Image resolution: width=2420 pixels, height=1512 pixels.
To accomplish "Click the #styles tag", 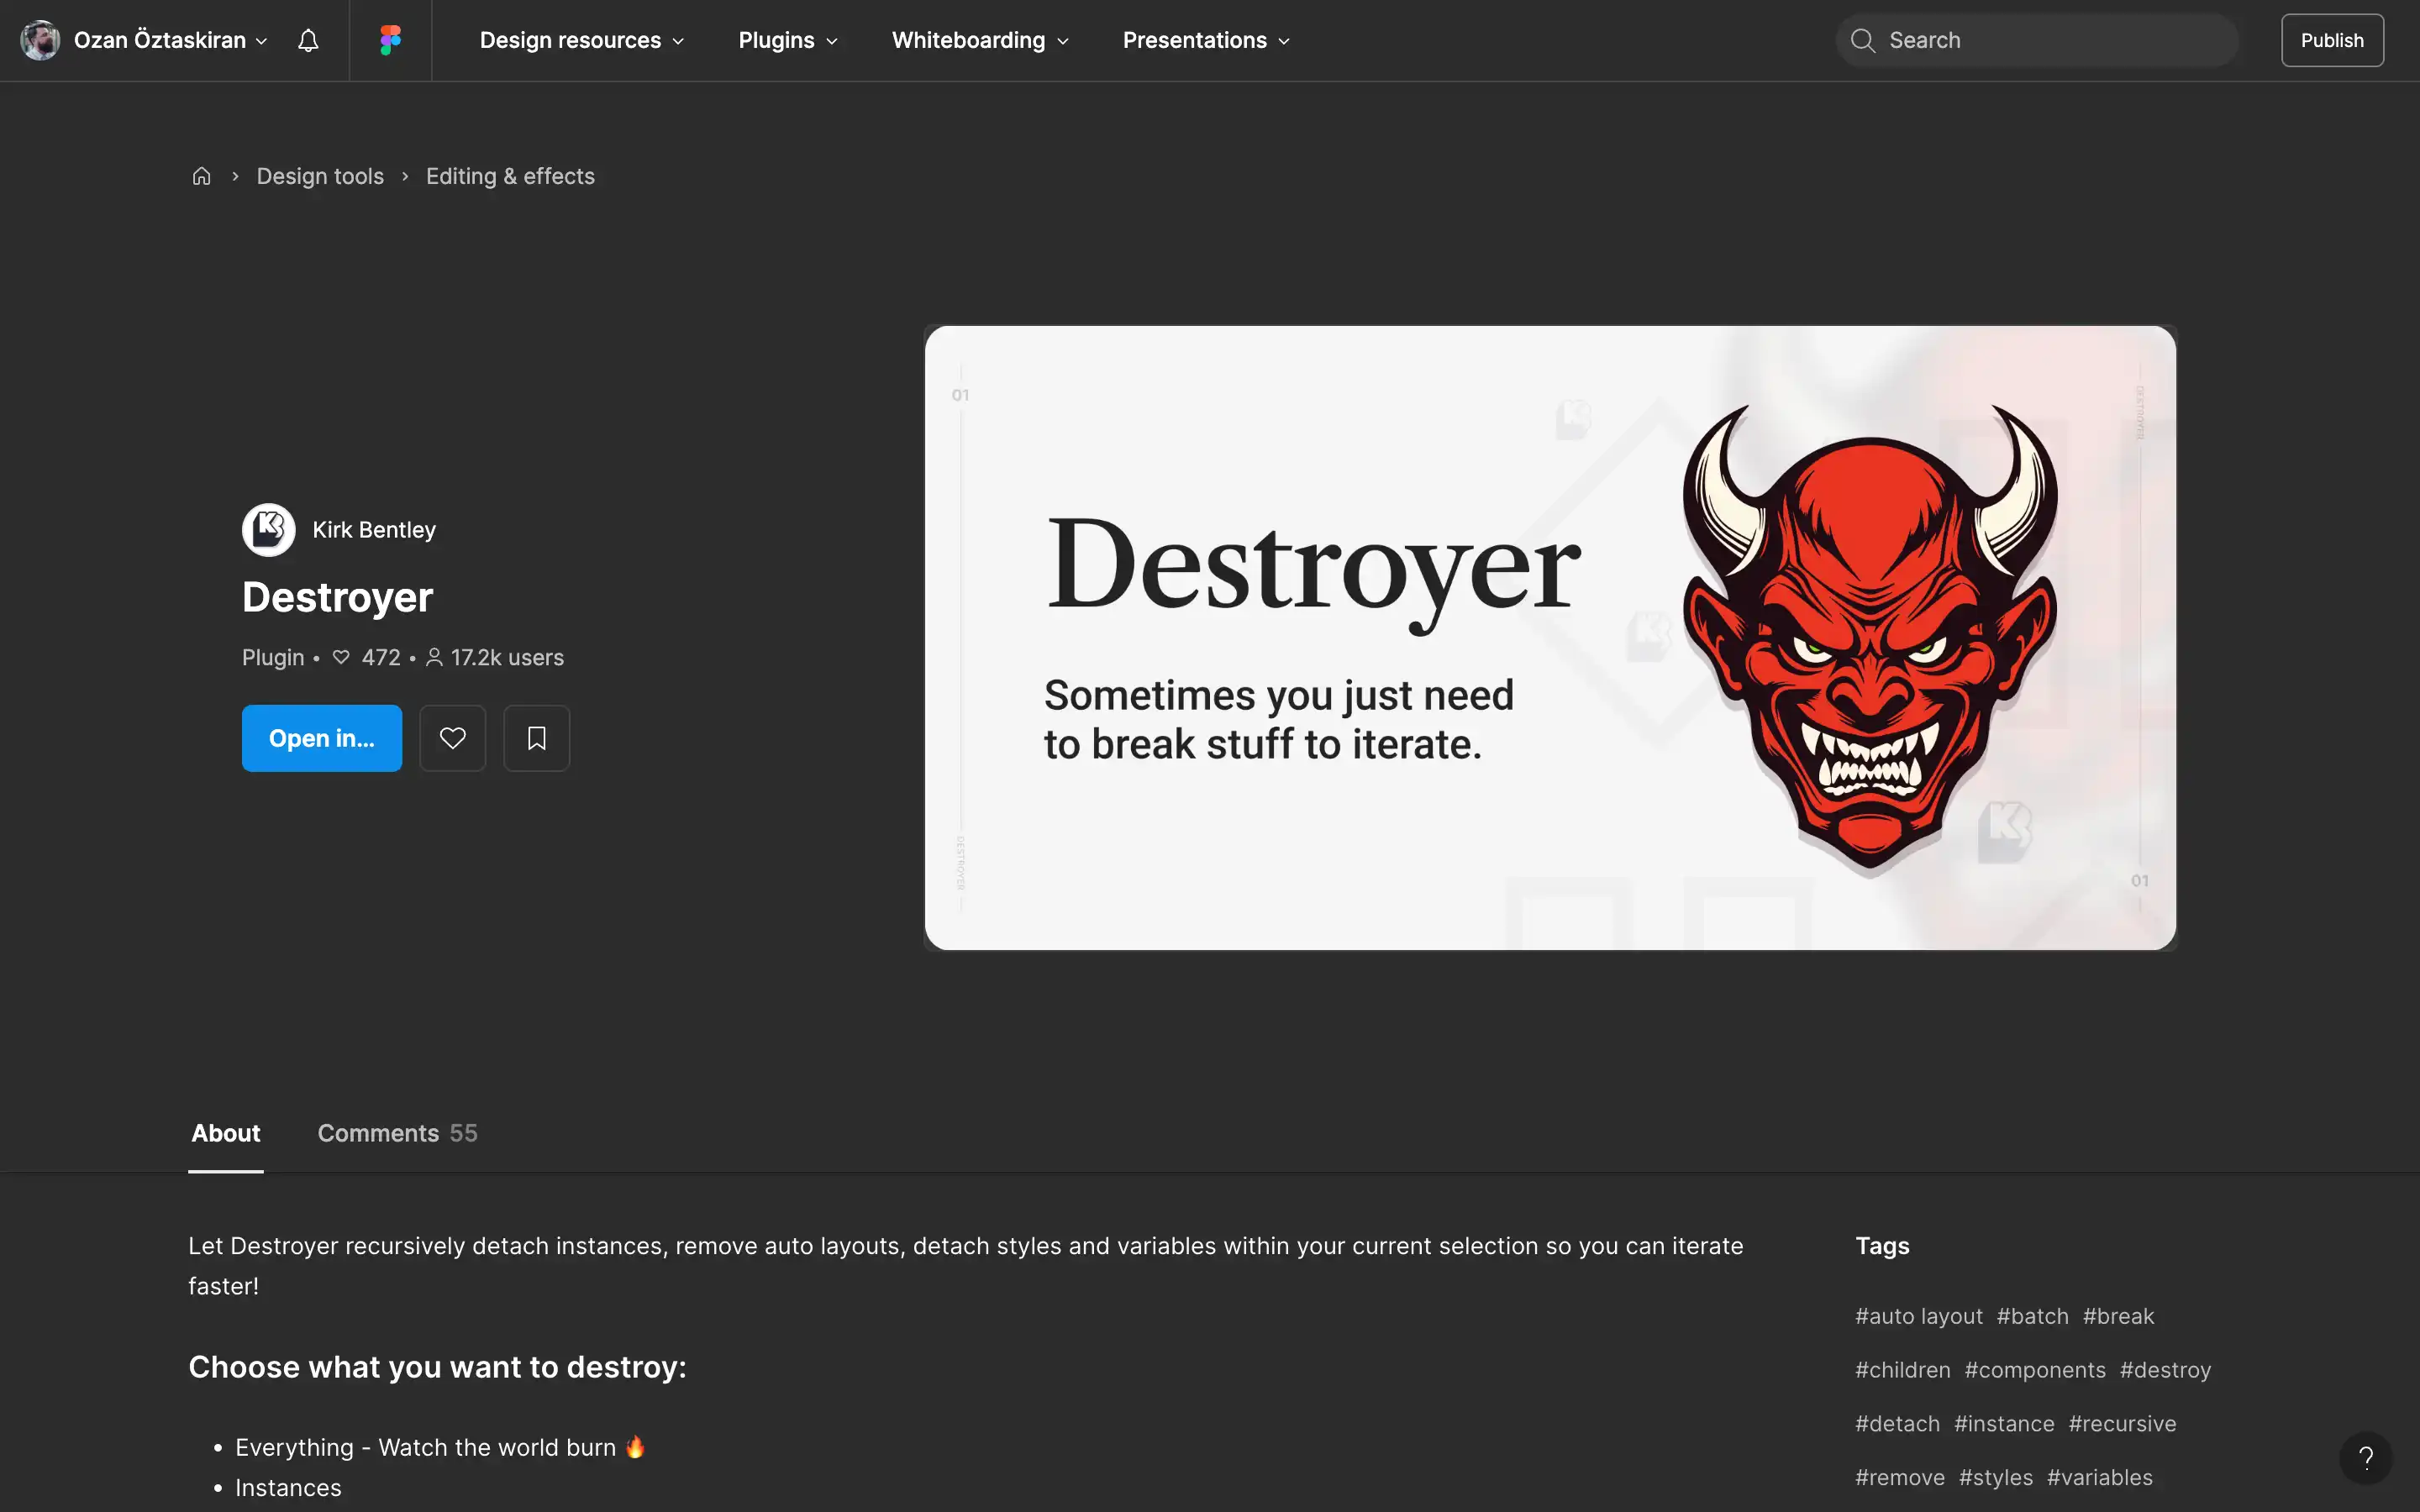I will pos(1995,1478).
